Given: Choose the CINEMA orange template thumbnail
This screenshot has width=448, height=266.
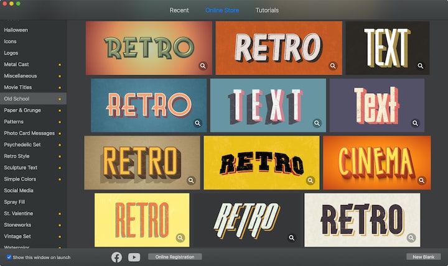Looking at the screenshot, I should click(377, 163).
